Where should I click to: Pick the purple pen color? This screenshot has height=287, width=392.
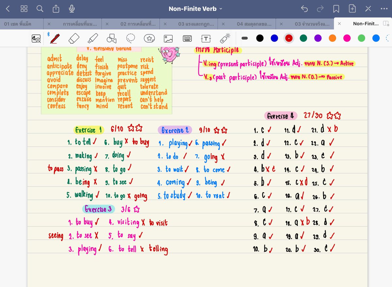pos(318,38)
